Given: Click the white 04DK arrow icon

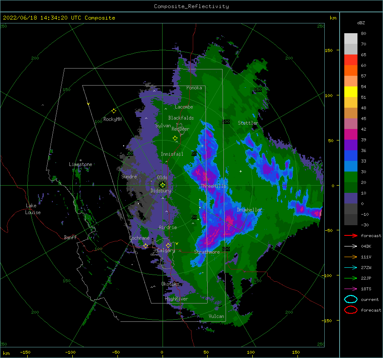Looking at the screenshot, I should point(351,246).
